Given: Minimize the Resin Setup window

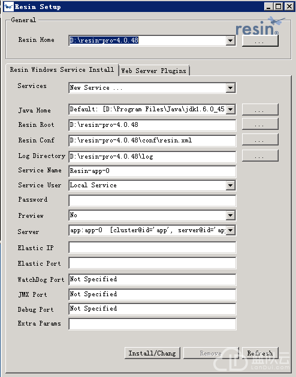Looking at the screenshot, I should pyautogui.click(x=268, y=7).
